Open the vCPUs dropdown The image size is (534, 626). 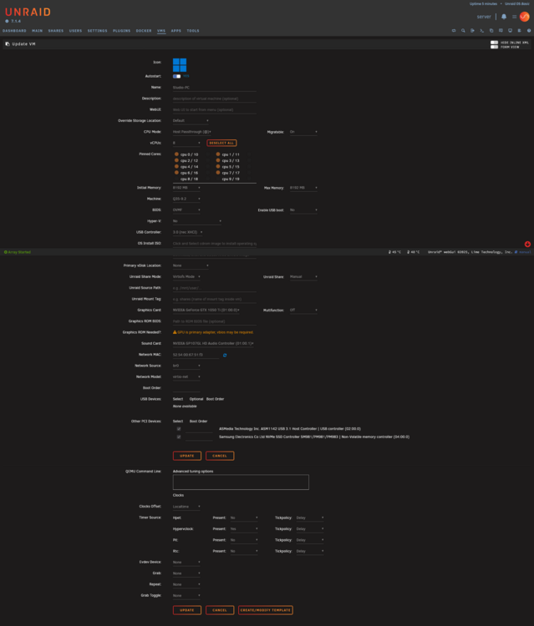pyautogui.click(x=186, y=143)
